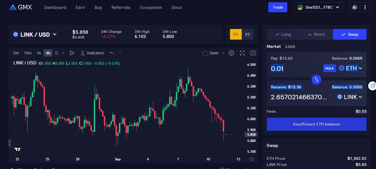376x169 pixels.
Task: Go to Earn page
Action: tap(80, 8)
